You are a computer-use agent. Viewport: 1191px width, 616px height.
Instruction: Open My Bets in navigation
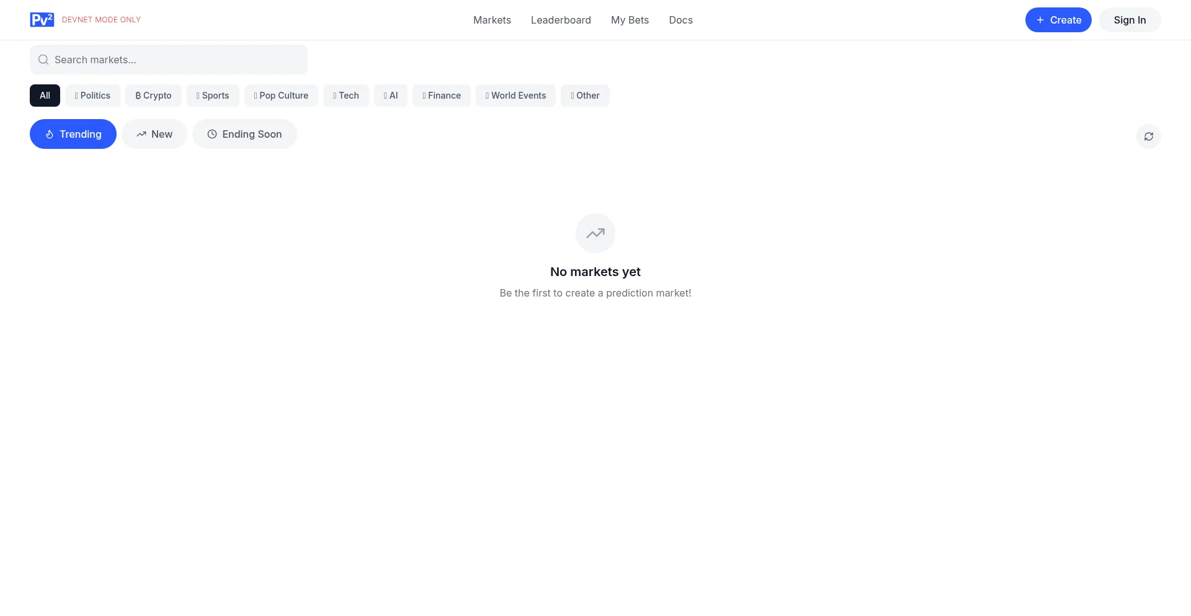click(630, 20)
